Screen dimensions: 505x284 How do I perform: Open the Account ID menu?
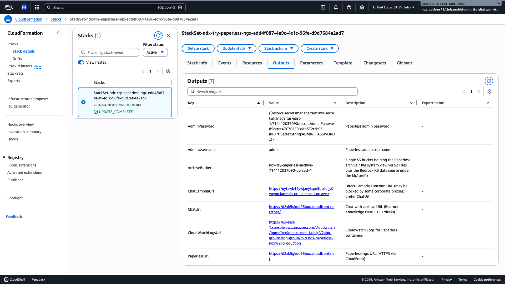[461, 4]
